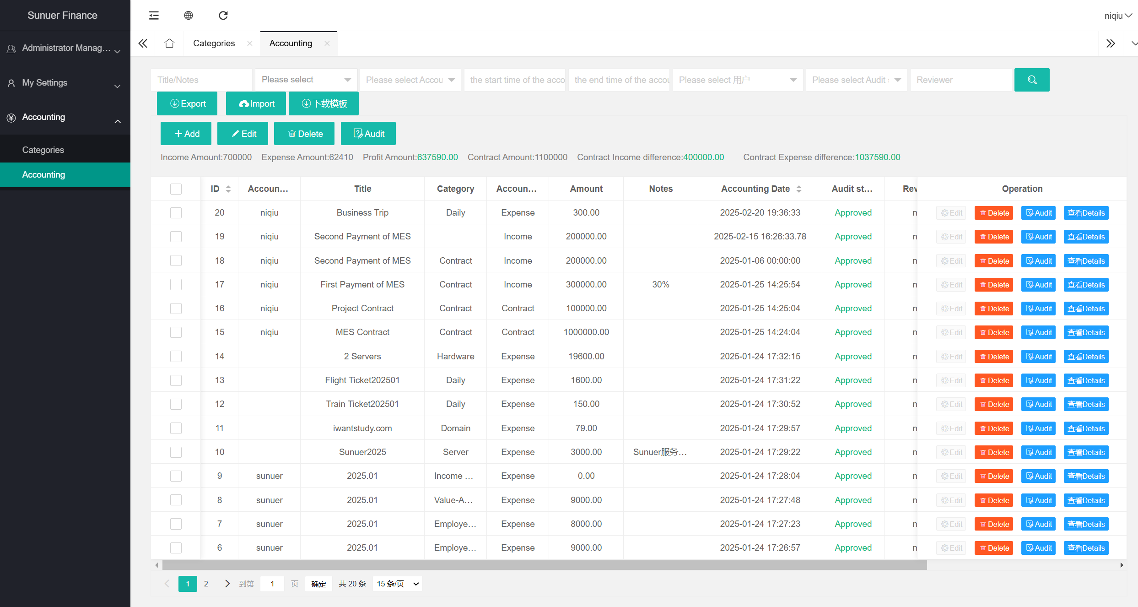Select the Sunuer2025 row checkbox
The width and height of the screenshot is (1138, 607).
pos(176,452)
